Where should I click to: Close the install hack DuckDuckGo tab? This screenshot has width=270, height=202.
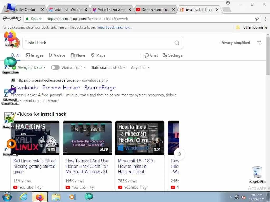pyautogui.click(x=217, y=10)
